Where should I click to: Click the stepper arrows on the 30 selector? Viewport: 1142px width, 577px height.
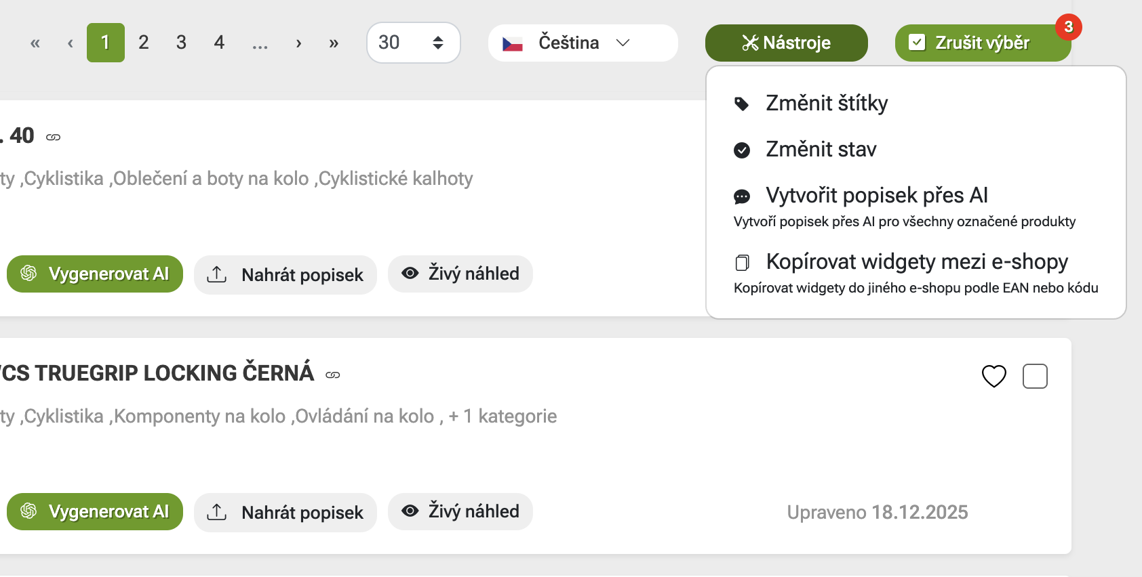click(438, 42)
